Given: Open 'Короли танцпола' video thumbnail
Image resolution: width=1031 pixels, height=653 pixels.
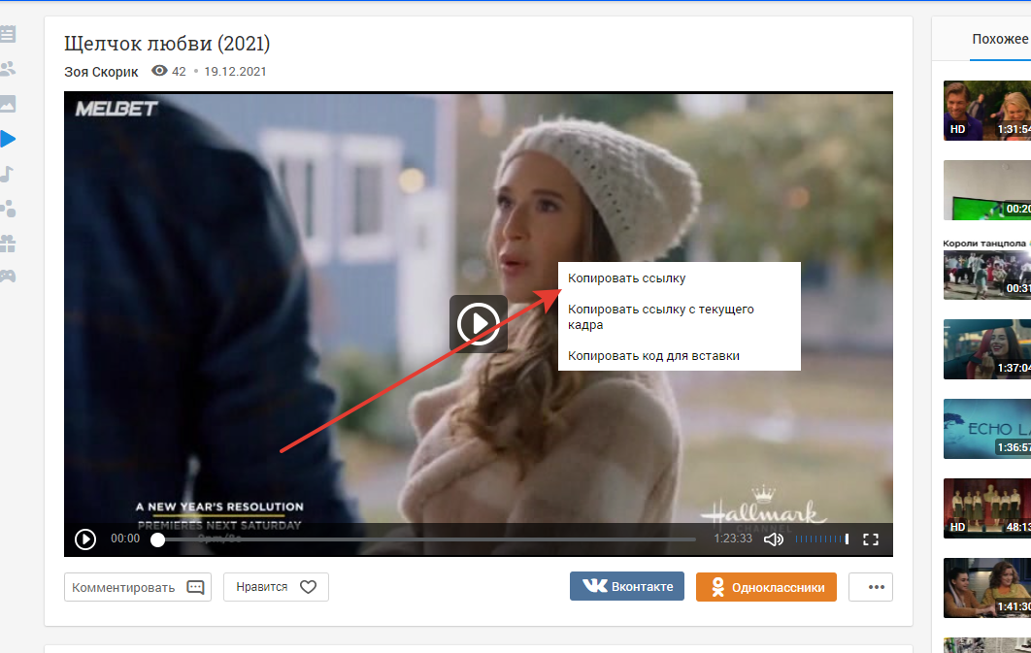Looking at the screenshot, I should [987, 270].
